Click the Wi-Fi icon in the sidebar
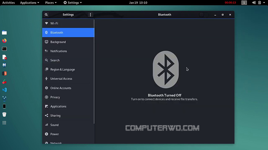Viewport: 268px width, 150px height. [46, 23]
